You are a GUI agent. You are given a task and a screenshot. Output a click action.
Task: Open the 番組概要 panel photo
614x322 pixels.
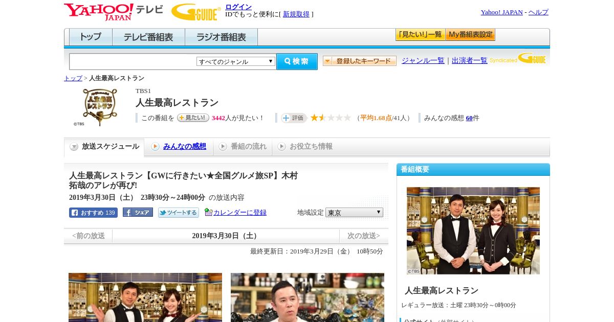tap(473, 231)
